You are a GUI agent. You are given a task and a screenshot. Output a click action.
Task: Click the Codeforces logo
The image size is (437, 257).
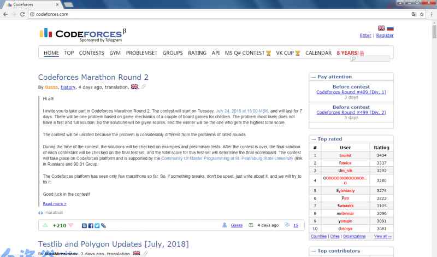(x=82, y=34)
